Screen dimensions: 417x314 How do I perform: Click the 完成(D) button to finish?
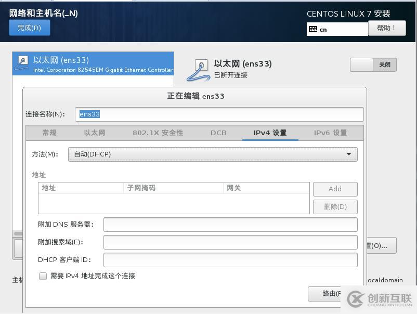29,28
